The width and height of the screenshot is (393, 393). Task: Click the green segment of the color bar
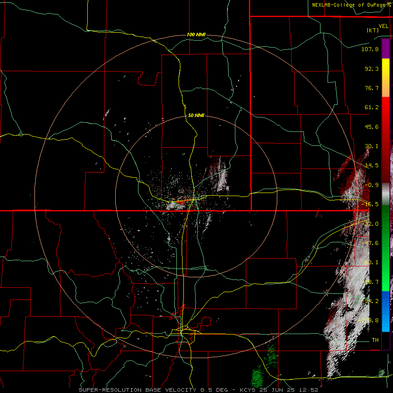click(x=386, y=248)
